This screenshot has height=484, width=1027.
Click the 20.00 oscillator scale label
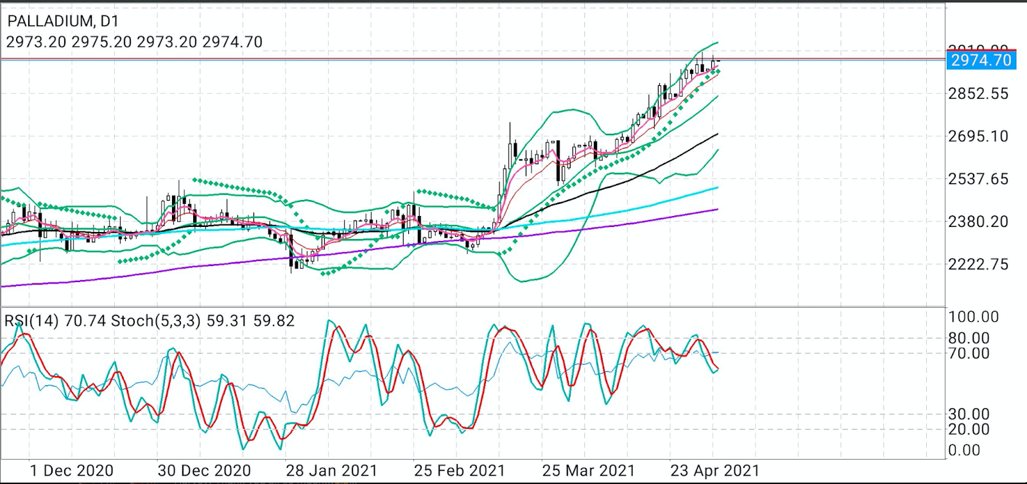coord(969,430)
